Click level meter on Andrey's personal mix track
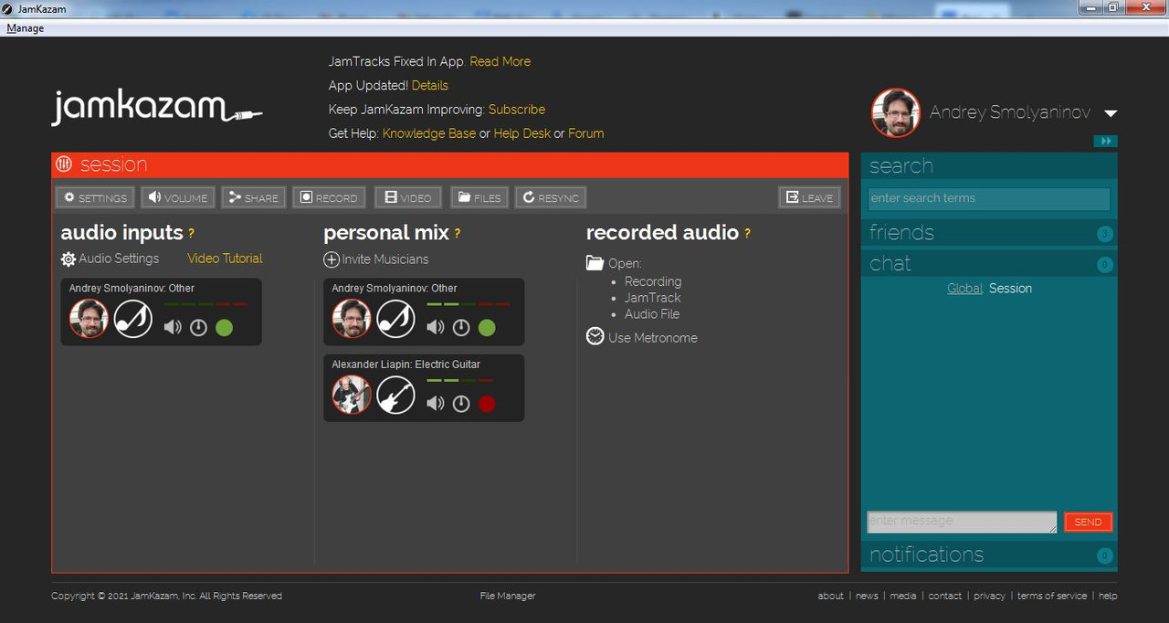 469,304
